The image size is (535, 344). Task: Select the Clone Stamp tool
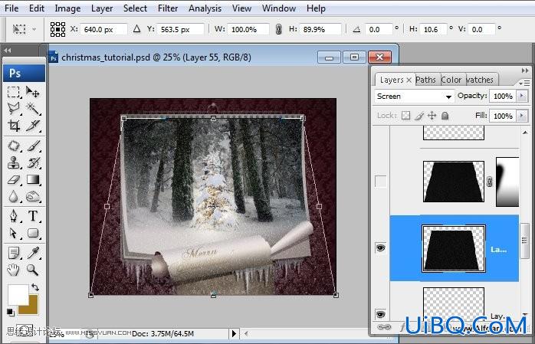(14, 162)
